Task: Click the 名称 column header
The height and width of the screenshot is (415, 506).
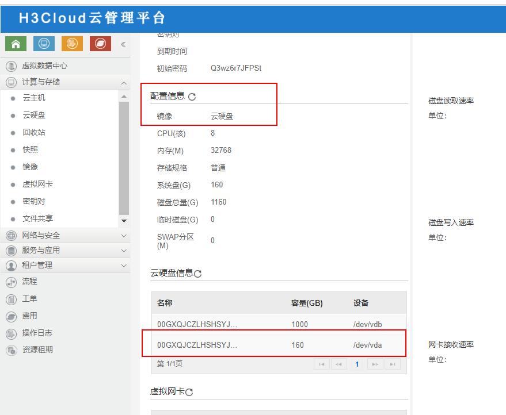Action: pos(165,303)
